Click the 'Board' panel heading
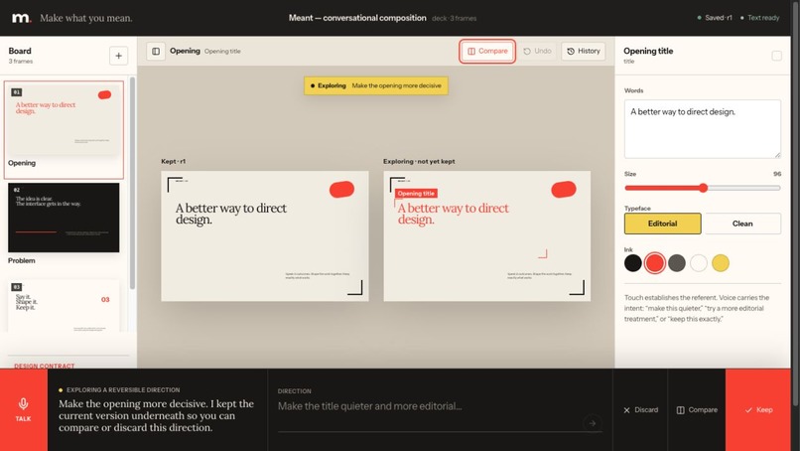Screen dimensions: 800x451 click(x=20, y=51)
